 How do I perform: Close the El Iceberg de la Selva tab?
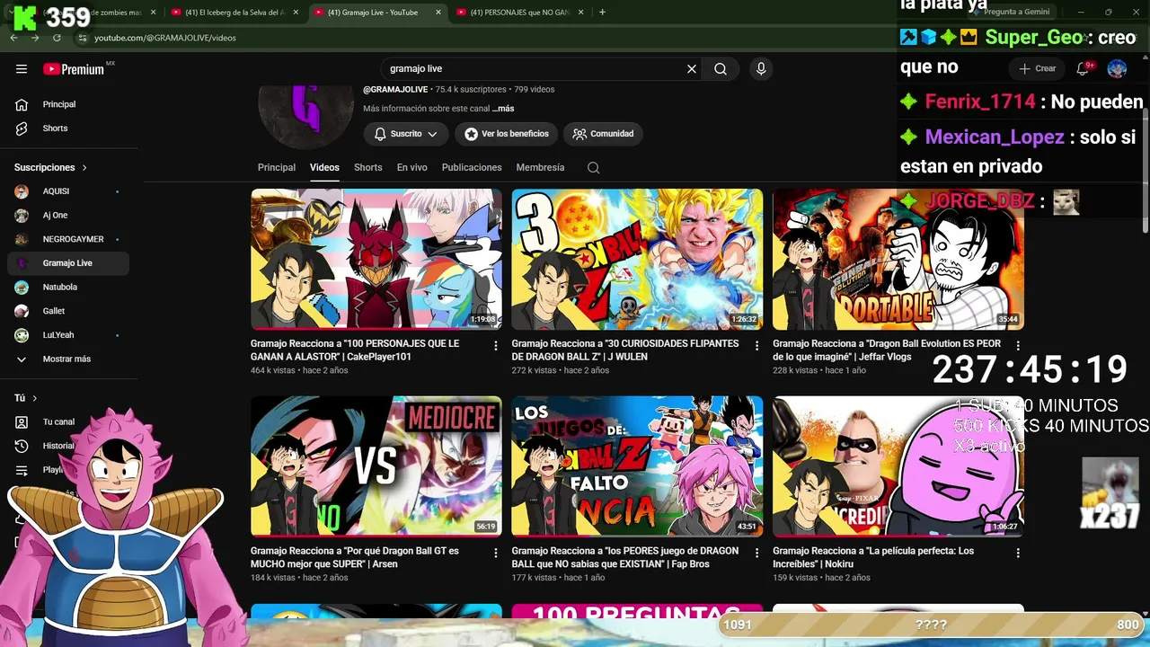click(x=296, y=13)
